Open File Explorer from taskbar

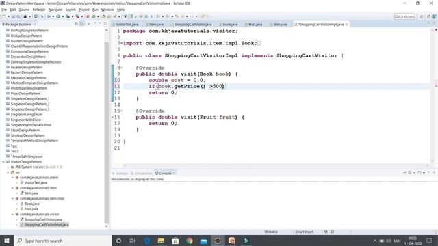[x=162, y=241]
